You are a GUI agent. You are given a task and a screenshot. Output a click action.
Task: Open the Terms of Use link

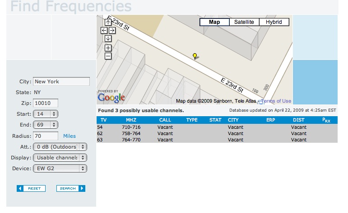(276, 101)
